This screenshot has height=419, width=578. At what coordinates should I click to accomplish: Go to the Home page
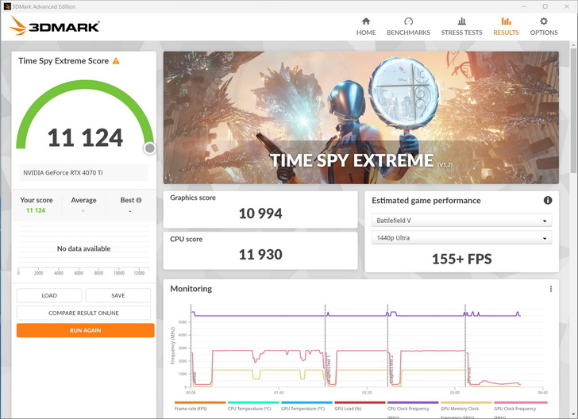tap(366, 26)
